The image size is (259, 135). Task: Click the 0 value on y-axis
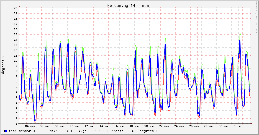(x=16, y=113)
